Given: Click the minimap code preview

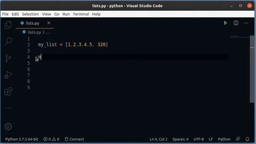Looking at the screenshot, I should coord(234,36).
